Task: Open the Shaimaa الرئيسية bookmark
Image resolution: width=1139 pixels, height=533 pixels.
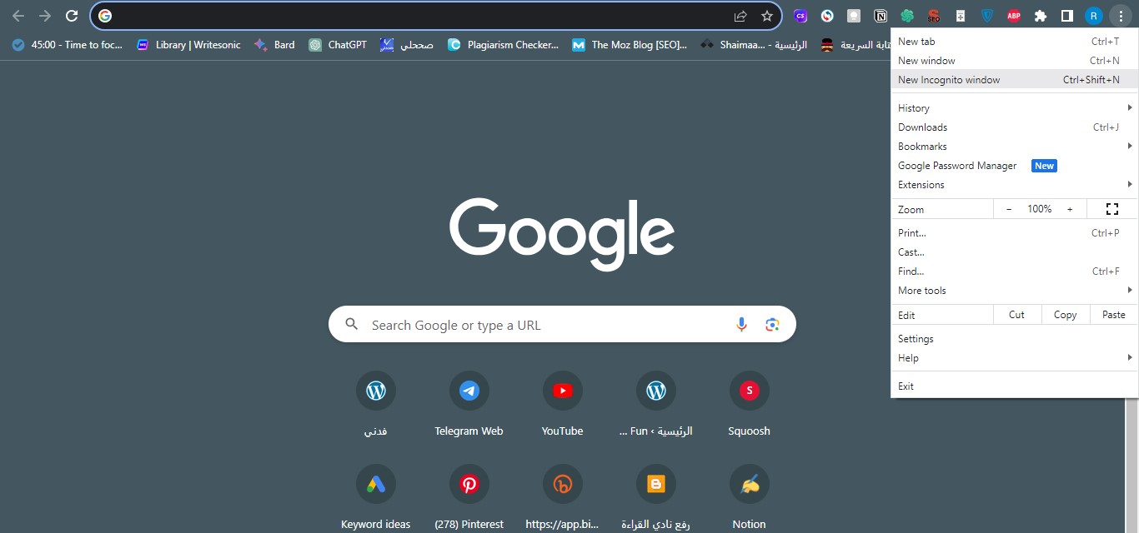Action: pyautogui.click(x=755, y=45)
